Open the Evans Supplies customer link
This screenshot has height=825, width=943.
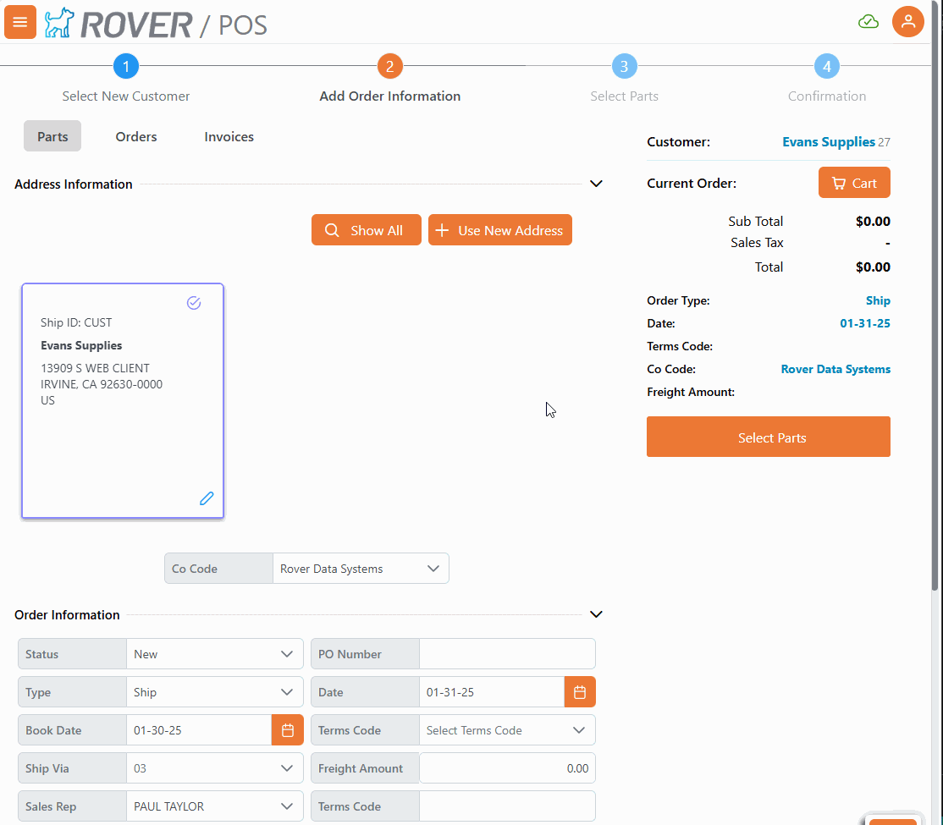tap(828, 142)
